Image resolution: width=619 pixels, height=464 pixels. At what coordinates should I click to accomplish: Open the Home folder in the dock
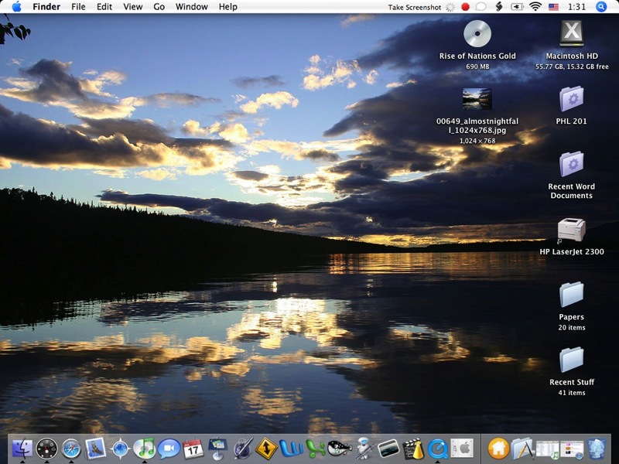click(x=498, y=448)
